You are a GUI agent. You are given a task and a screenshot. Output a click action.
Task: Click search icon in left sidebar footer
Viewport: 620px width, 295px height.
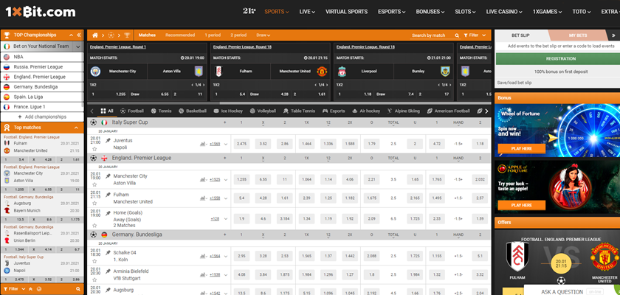(x=78, y=289)
